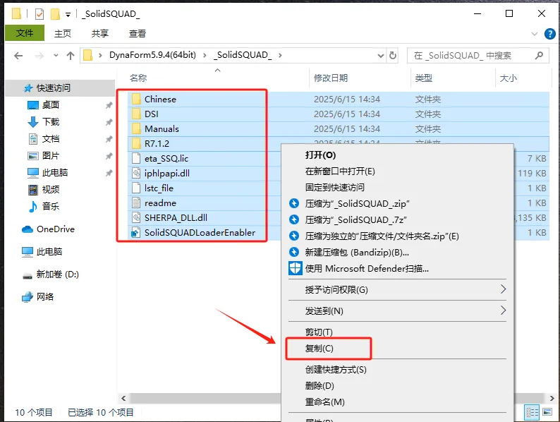
Task: Open the 文件 (File) tab
Action: click(x=25, y=33)
